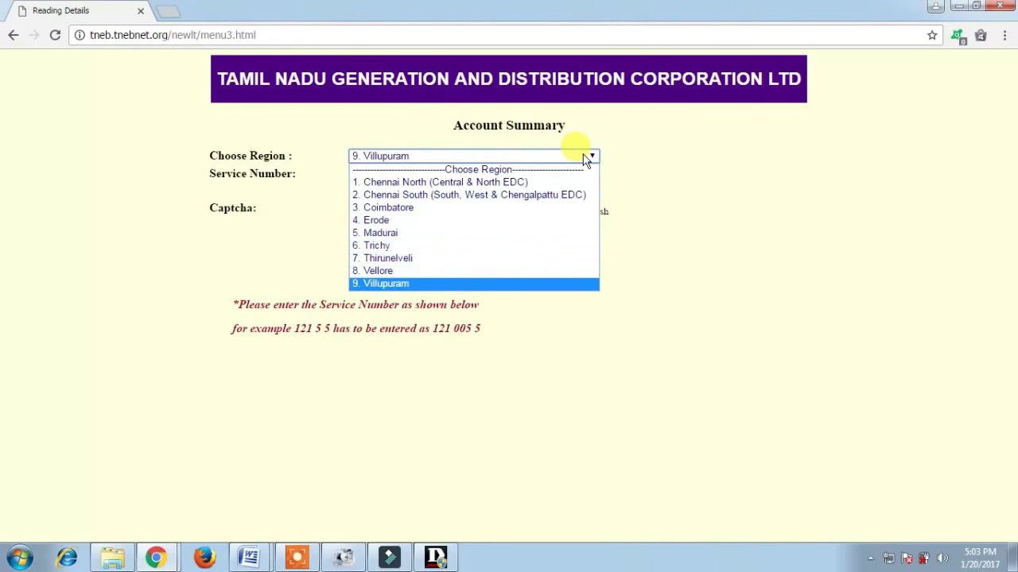The image size is (1018, 572).
Task: Select 5. Madurai region
Action: click(474, 233)
